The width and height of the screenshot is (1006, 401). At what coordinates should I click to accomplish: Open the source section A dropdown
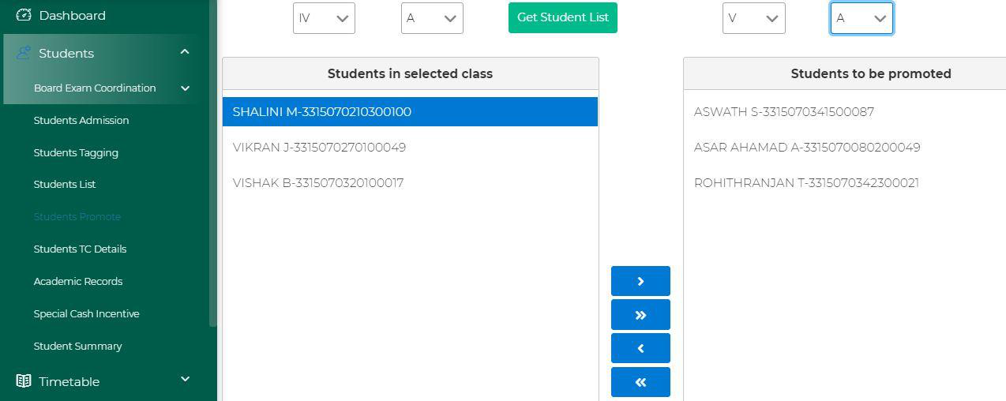point(432,18)
